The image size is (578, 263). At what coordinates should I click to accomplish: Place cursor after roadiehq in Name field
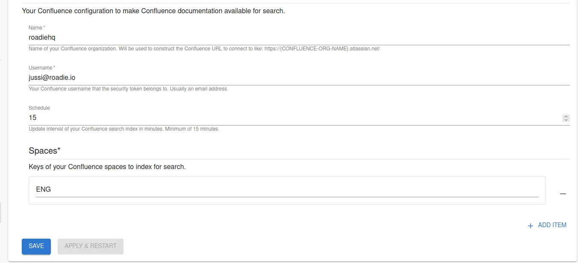[56, 37]
